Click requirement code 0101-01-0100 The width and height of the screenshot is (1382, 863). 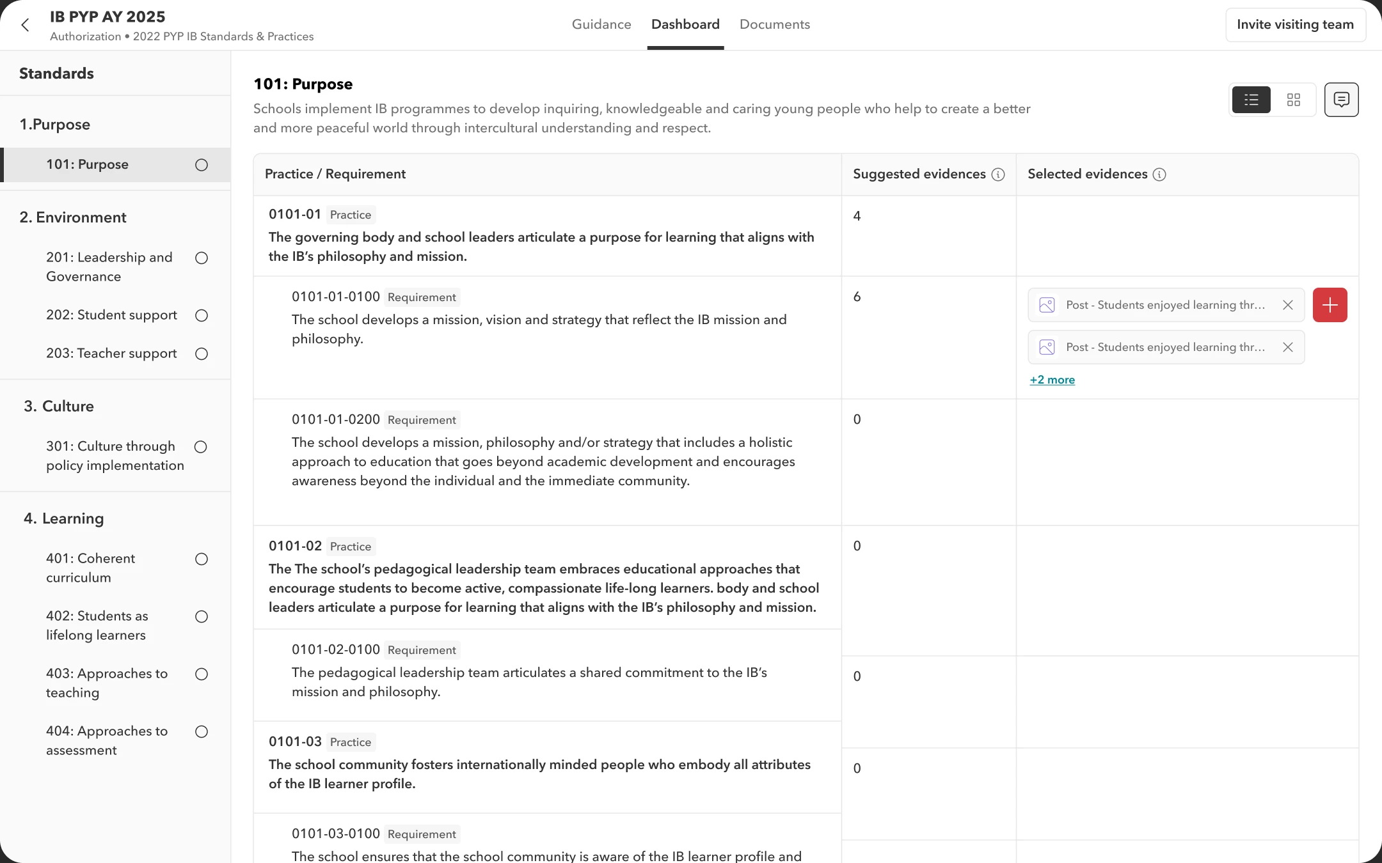tap(336, 297)
